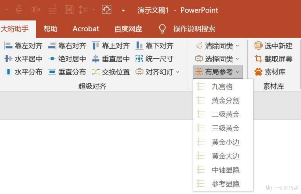Switch to the 大珩助手 tab

point(15,29)
